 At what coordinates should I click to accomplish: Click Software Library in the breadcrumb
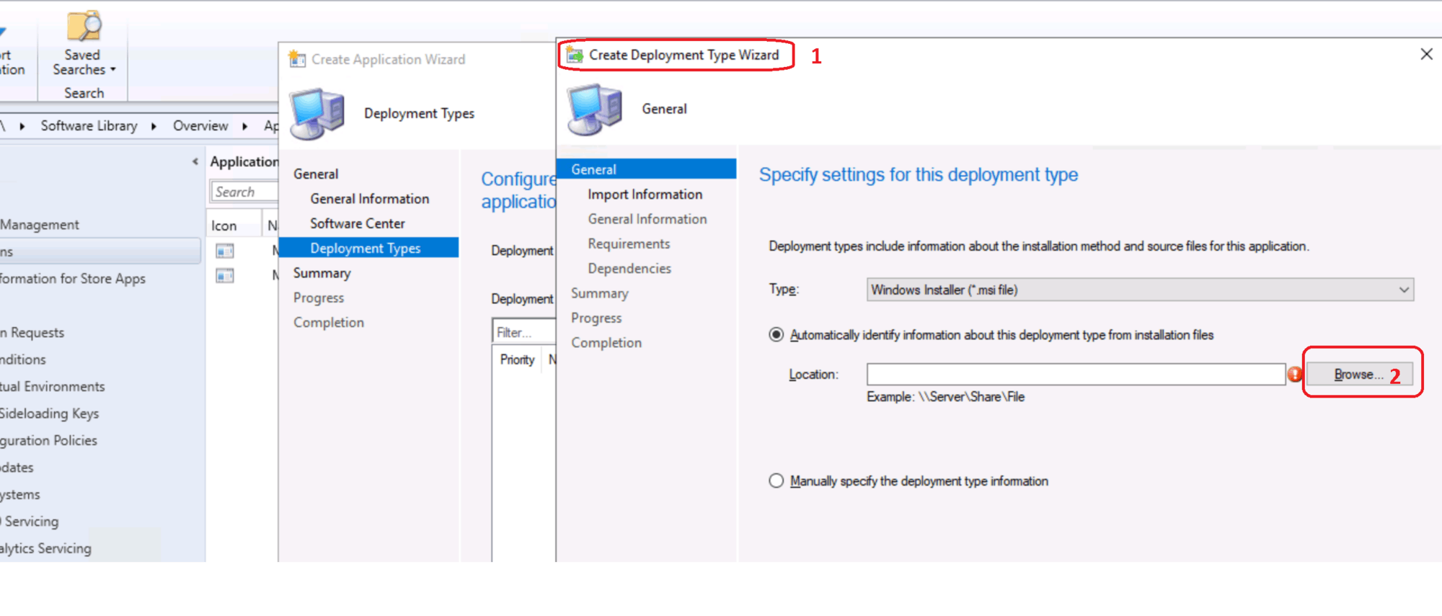click(89, 125)
